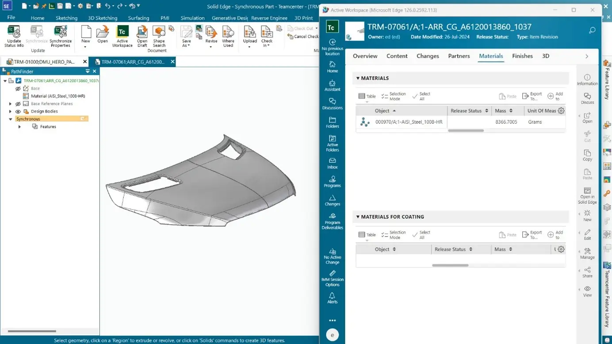Select the Shape Search command
Screen dimensions: 612x344
pos(159,35)
